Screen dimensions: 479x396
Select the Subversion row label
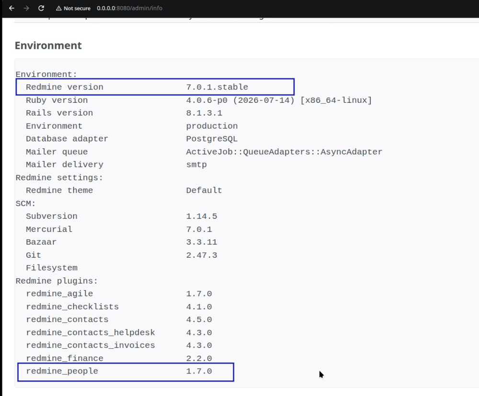(52, 216)
